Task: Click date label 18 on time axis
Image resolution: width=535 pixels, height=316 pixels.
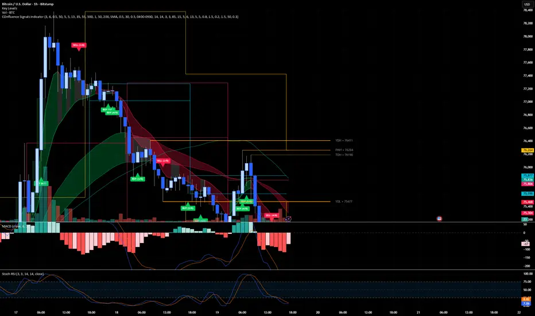Action: coord(117,313)
